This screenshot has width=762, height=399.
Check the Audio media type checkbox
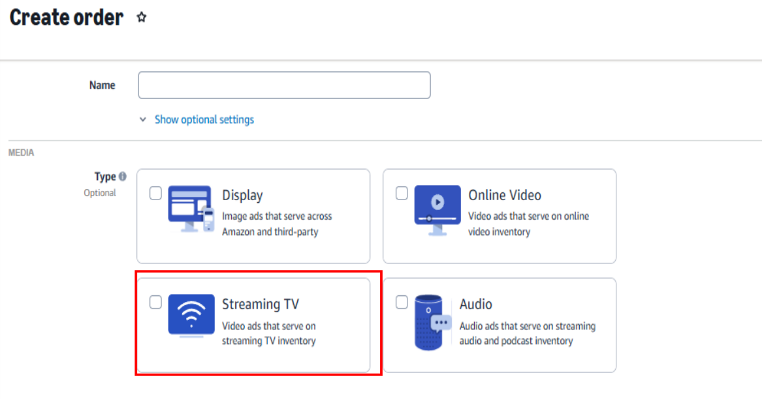(x=402, y=303)
